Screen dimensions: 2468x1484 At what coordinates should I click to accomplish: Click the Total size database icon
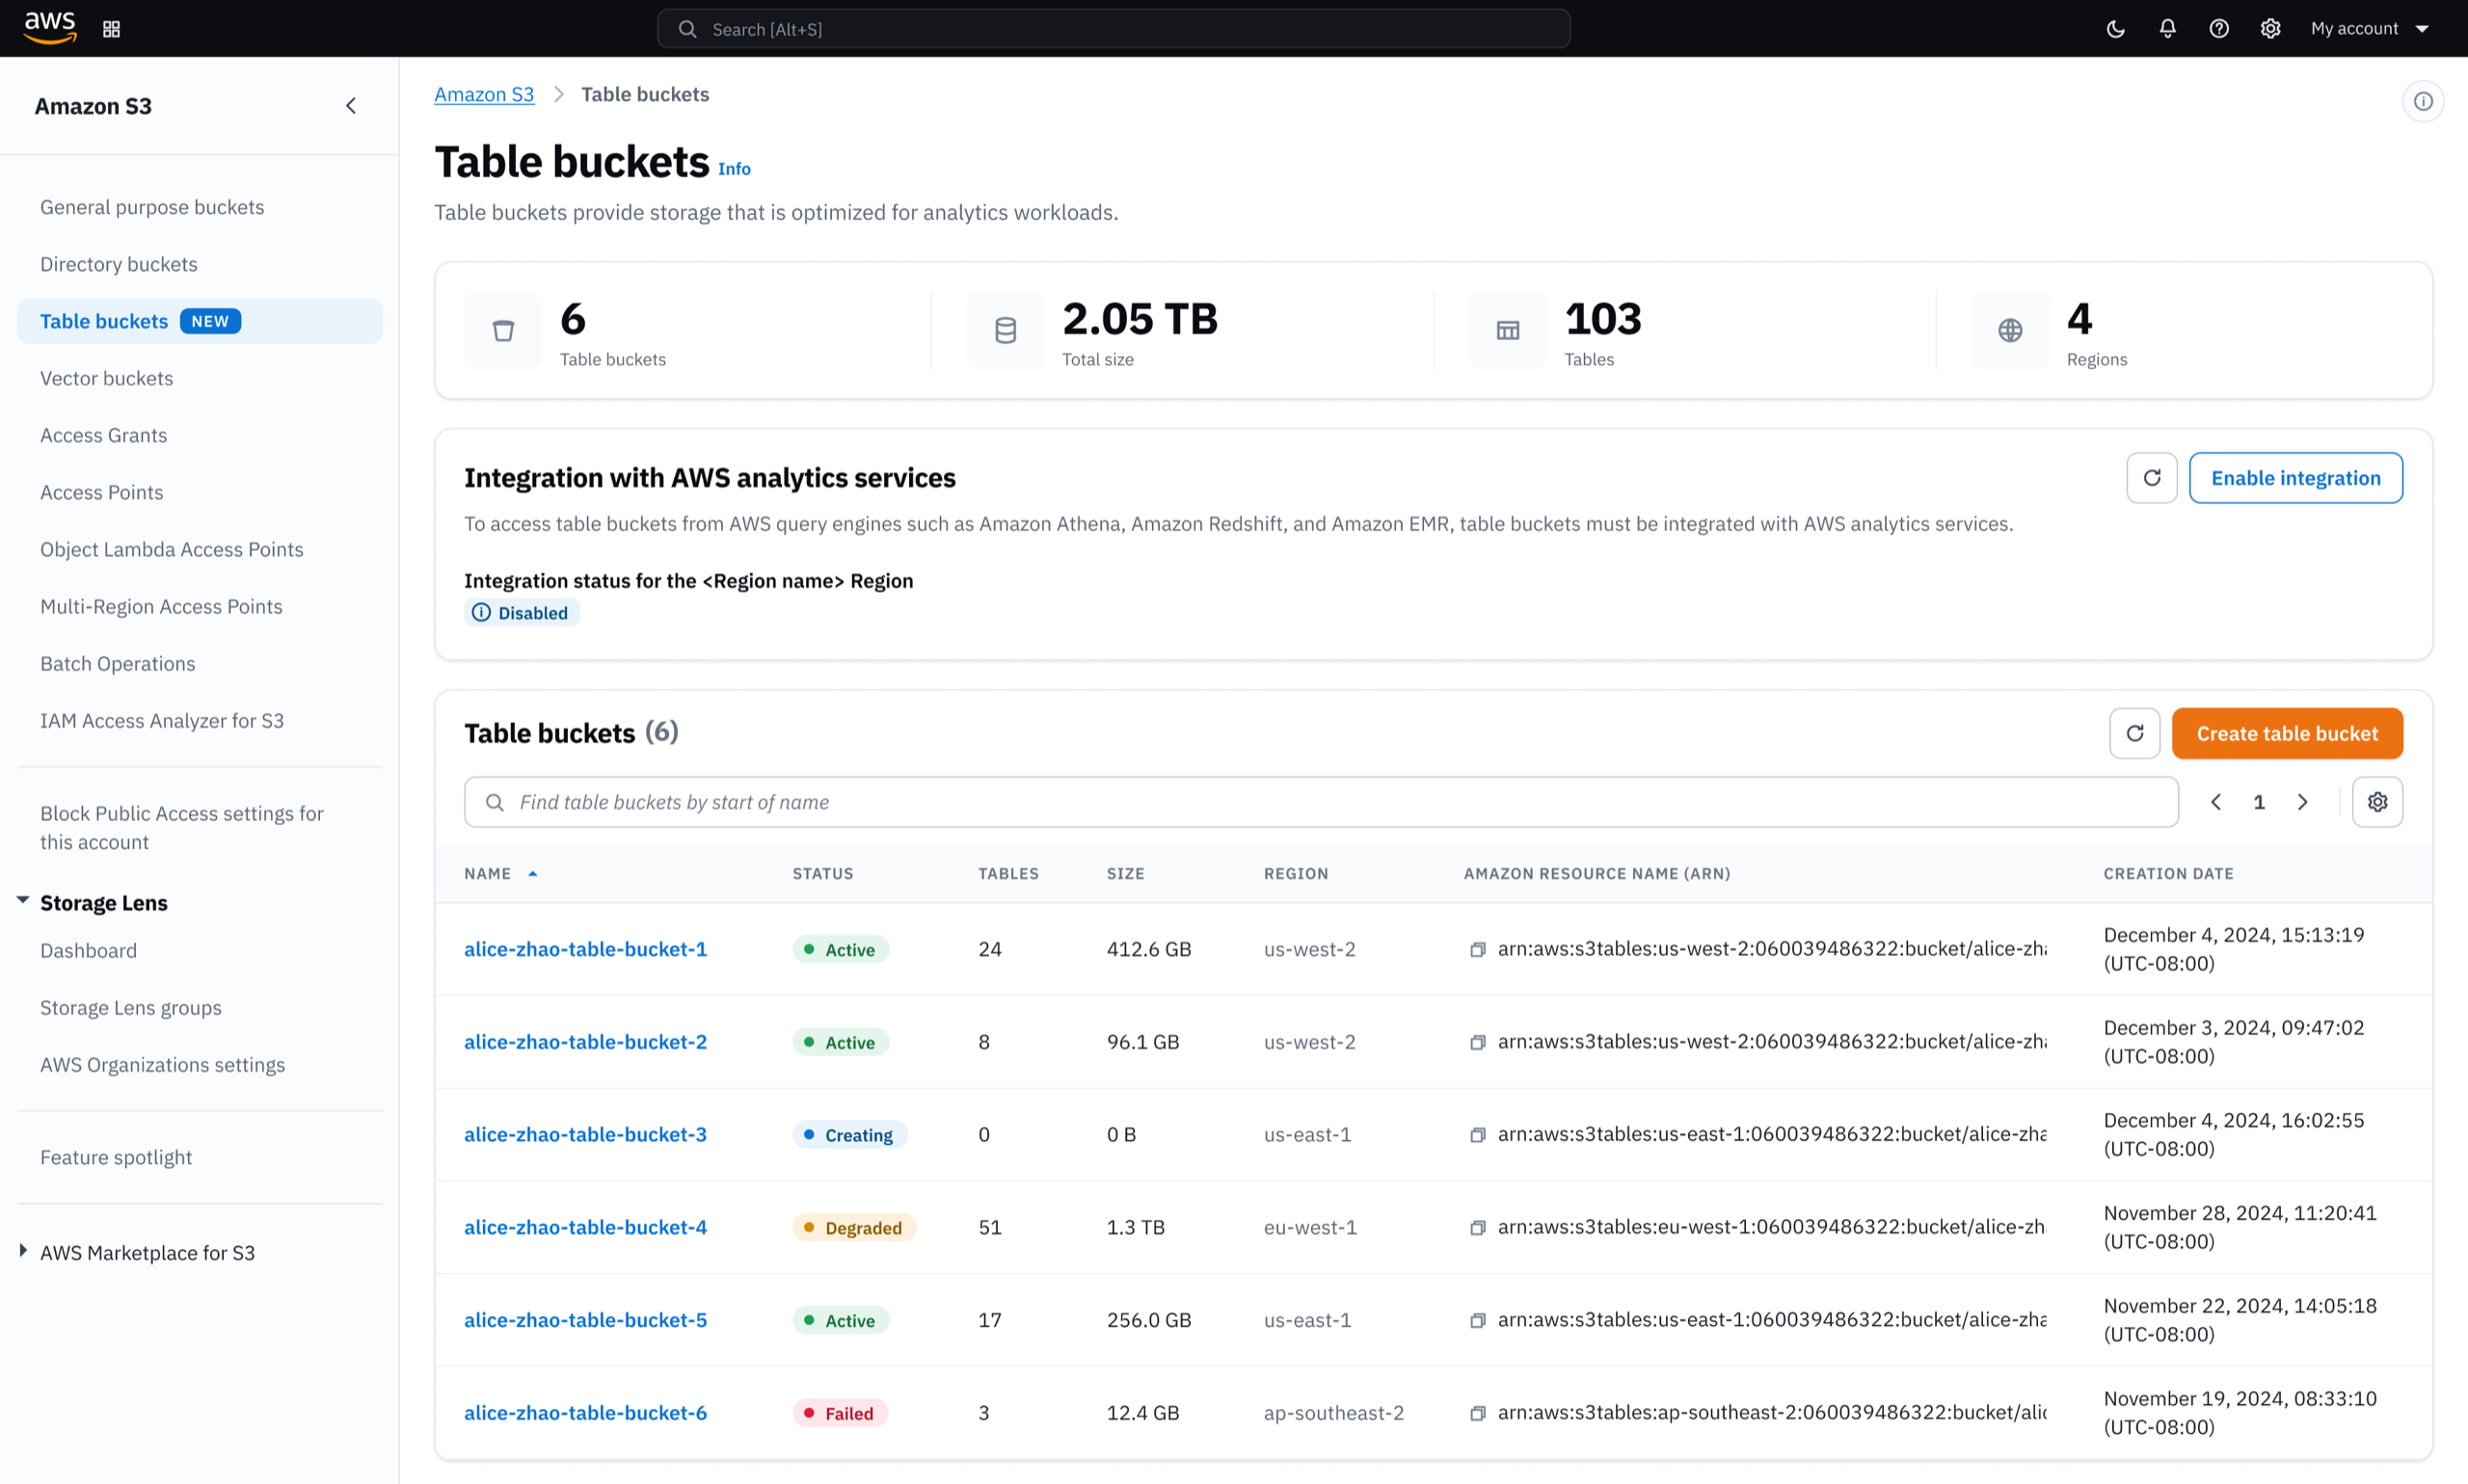[1006, 330]
